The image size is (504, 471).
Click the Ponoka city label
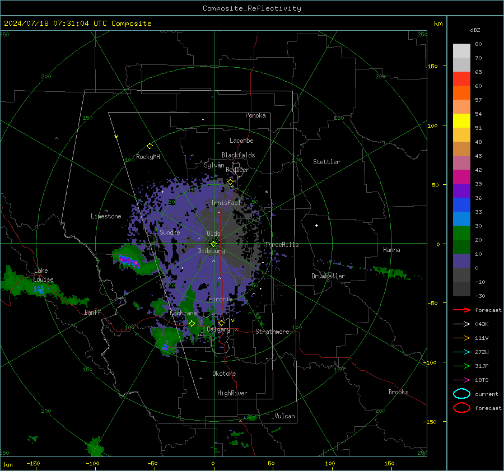click(255, 115)
